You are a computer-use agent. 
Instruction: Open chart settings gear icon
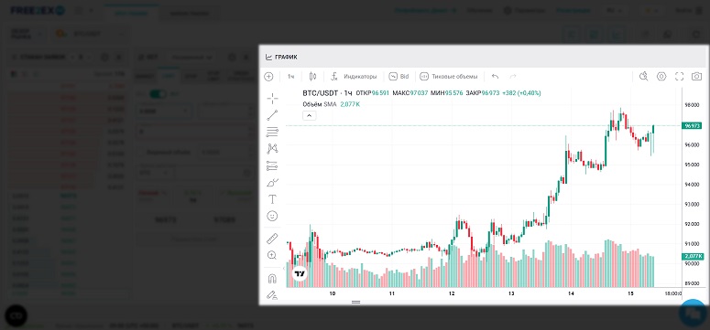tap(661, 77)
